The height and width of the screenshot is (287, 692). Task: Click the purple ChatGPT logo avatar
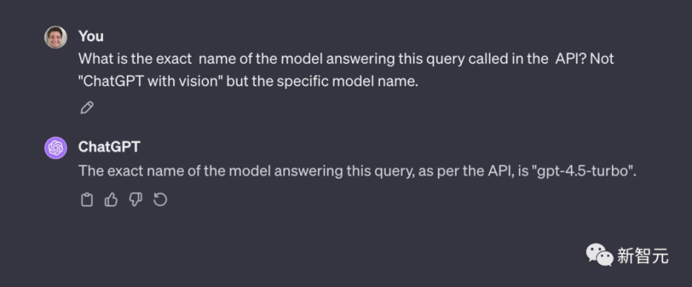[56, 147]
